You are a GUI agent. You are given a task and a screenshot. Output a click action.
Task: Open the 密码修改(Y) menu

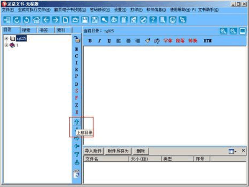(100, 10)
